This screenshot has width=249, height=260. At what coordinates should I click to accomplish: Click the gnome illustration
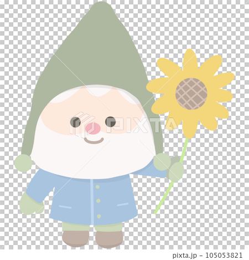(124, 125)
